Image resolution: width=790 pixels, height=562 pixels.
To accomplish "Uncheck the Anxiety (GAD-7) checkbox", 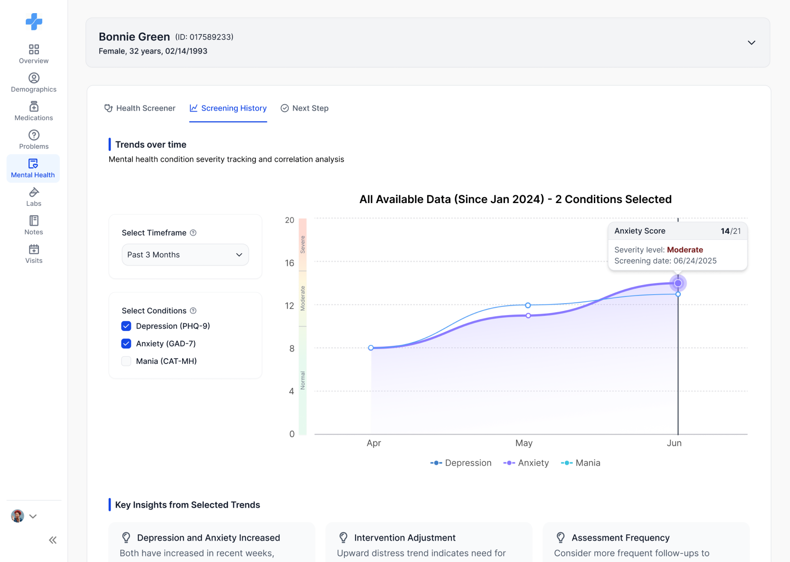I will click(x=126, y=344).
